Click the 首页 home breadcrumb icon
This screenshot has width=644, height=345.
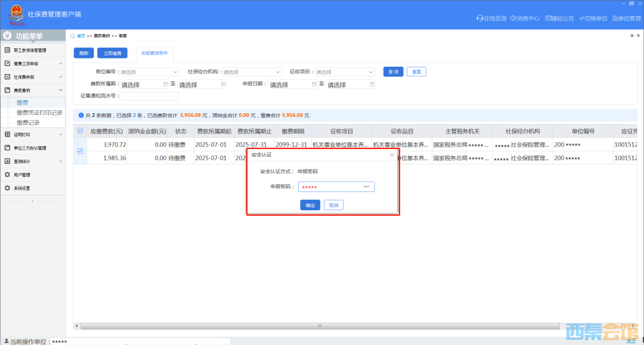tap(73, 36)
